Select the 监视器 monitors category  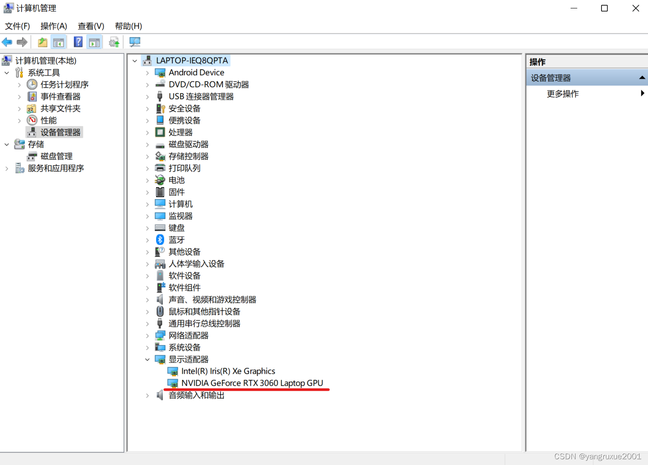click(180, 216)
